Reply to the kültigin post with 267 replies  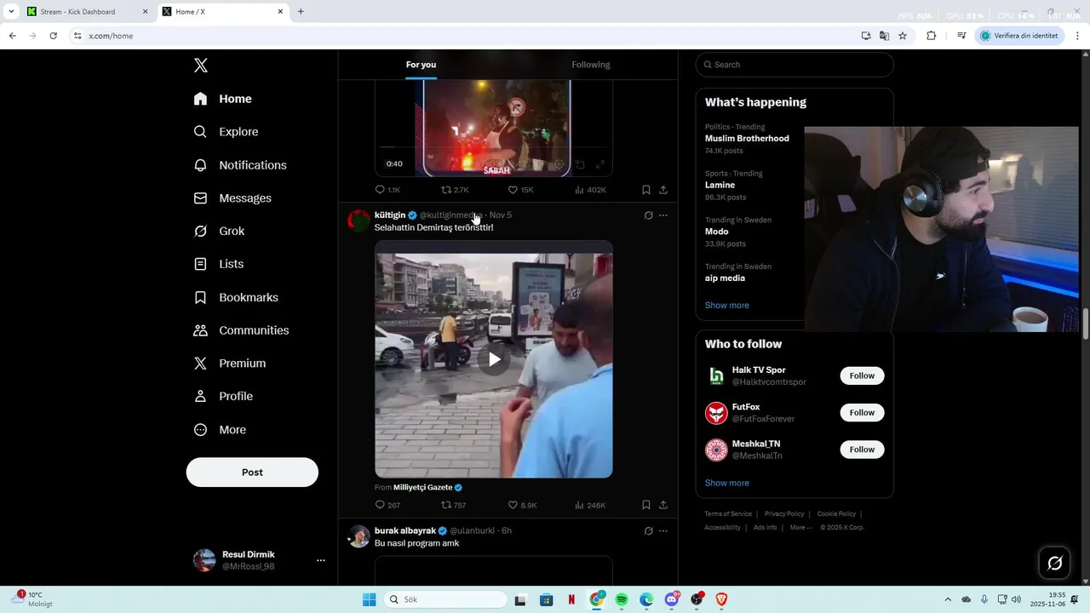click(x=387, y=505)
